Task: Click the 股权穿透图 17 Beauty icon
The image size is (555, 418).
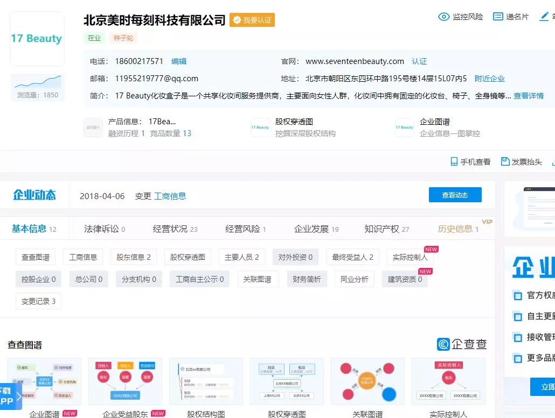Action: click(x=260, y=127)
